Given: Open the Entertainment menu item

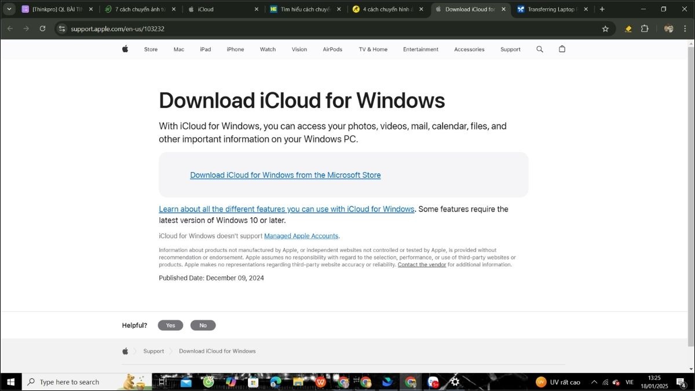Looking at the screenshot, I should click(420, 49).
